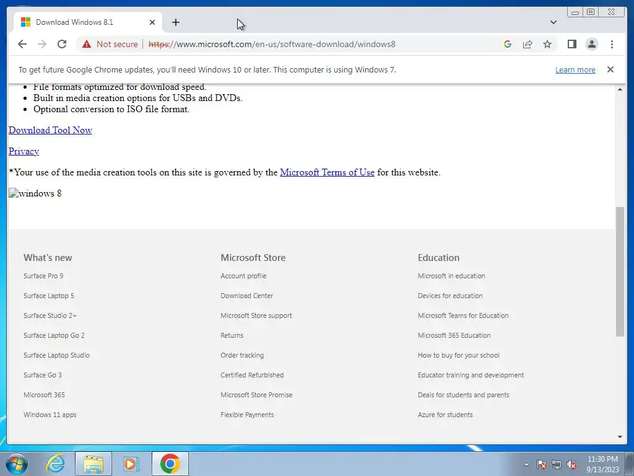Open the Windows 11 apps link
The width and height of the screenshot is (634, 476).
pos(50,415)
